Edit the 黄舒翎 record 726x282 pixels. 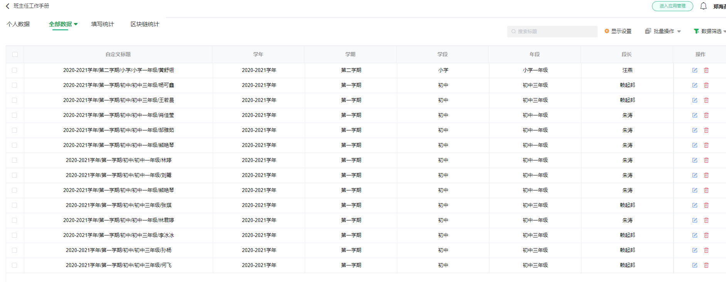pyautogui.click(x=695, y=70)
